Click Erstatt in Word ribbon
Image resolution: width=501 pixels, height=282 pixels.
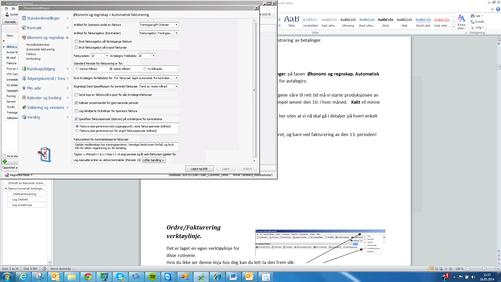[x=477, y=22]
